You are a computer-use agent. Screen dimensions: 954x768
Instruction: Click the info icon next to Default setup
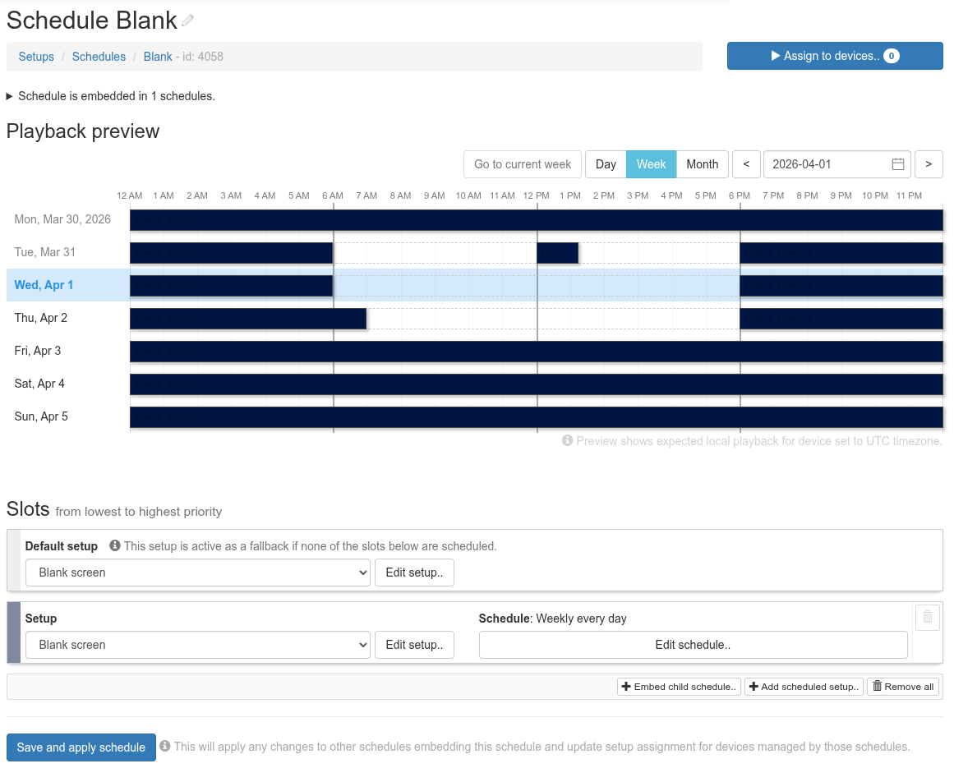115,546
